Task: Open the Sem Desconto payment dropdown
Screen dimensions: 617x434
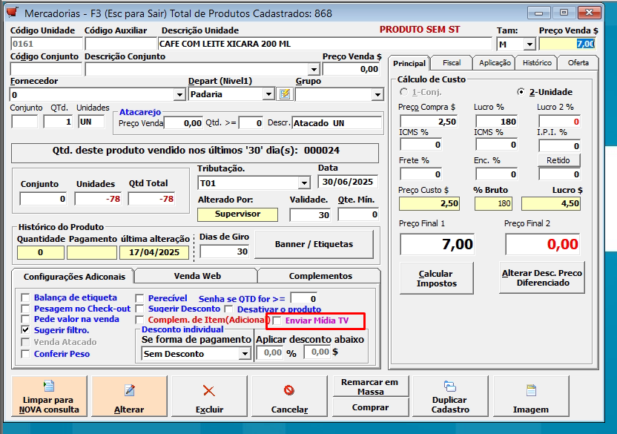Action: pyautogui.click(x=244, y=354)
